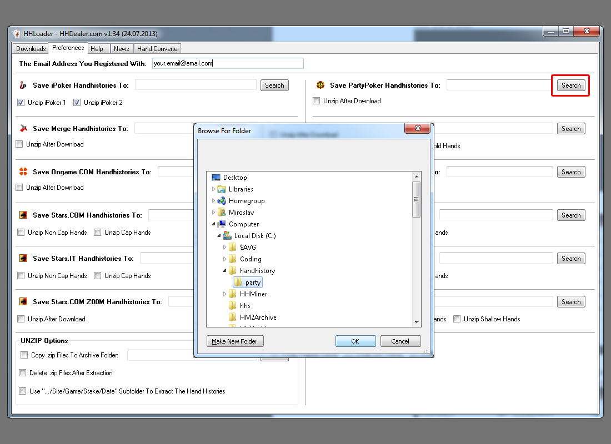Click the iPoker logo icon

(23, 85)
